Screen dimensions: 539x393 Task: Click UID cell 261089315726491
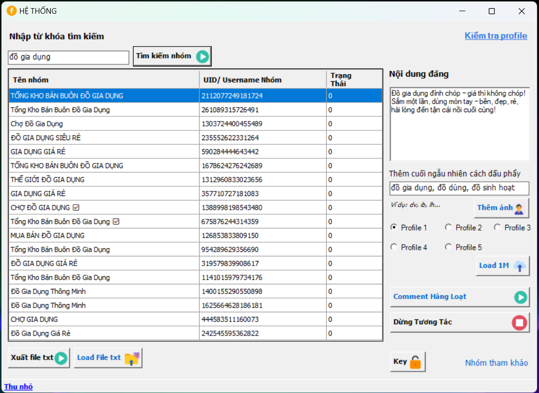[263, 110]
